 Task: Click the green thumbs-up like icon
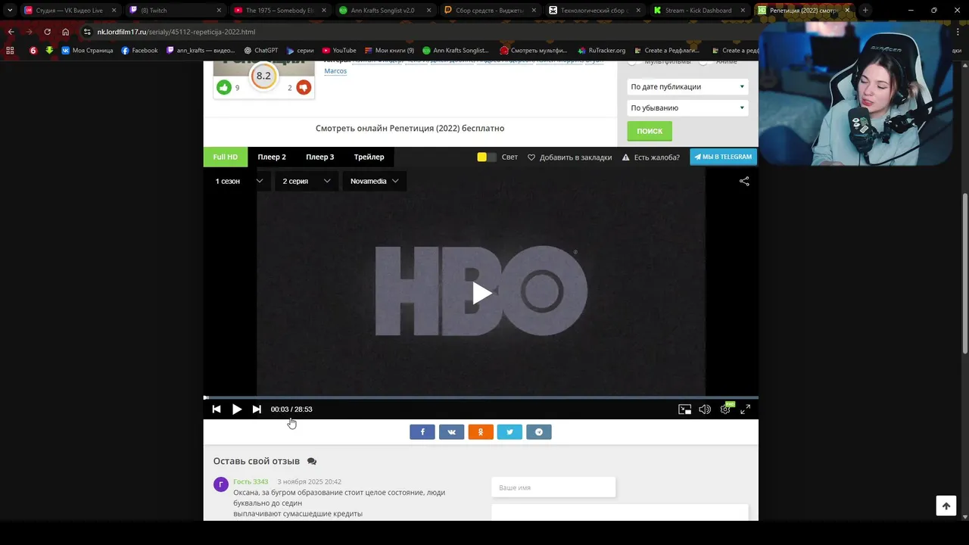tap(223, 87)
